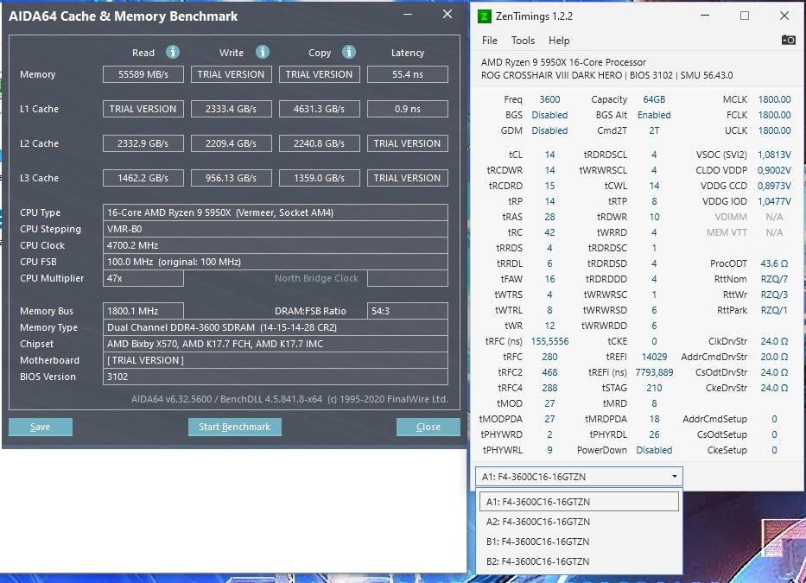This screenshot has width=806, height=583.
Task: Click the info icon beside Copy
Action: coord(348,52)
